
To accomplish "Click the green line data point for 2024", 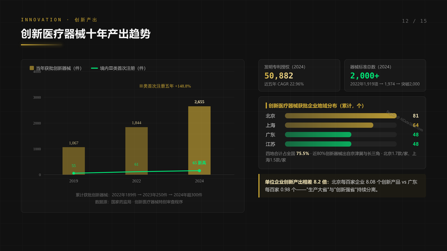I will (x=199, y=170).
